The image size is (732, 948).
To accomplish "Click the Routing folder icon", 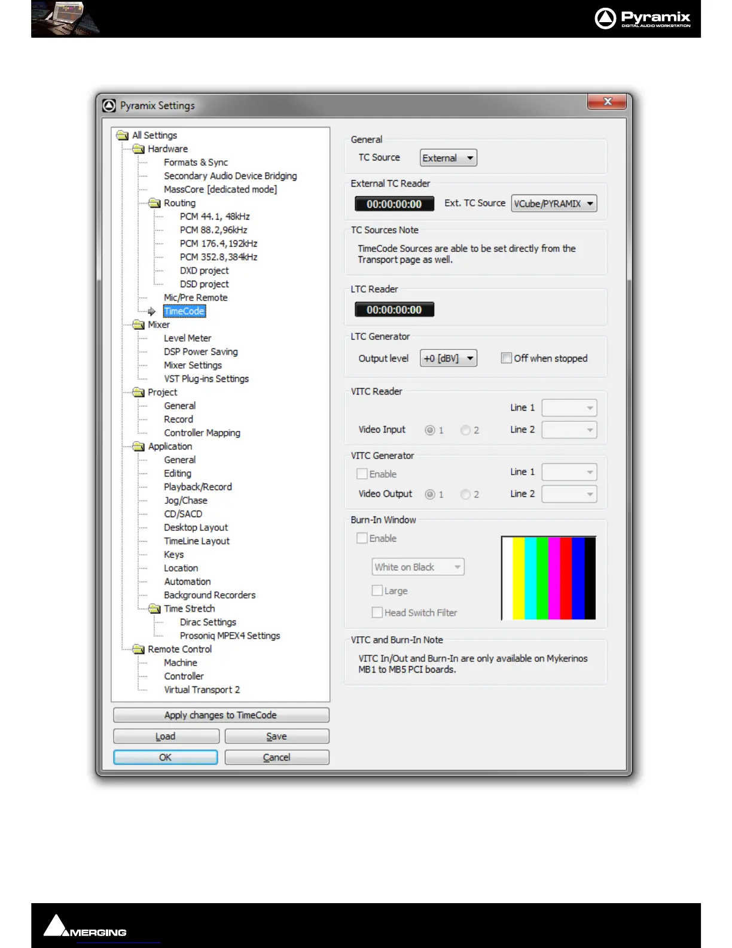I will coord(155,203).
